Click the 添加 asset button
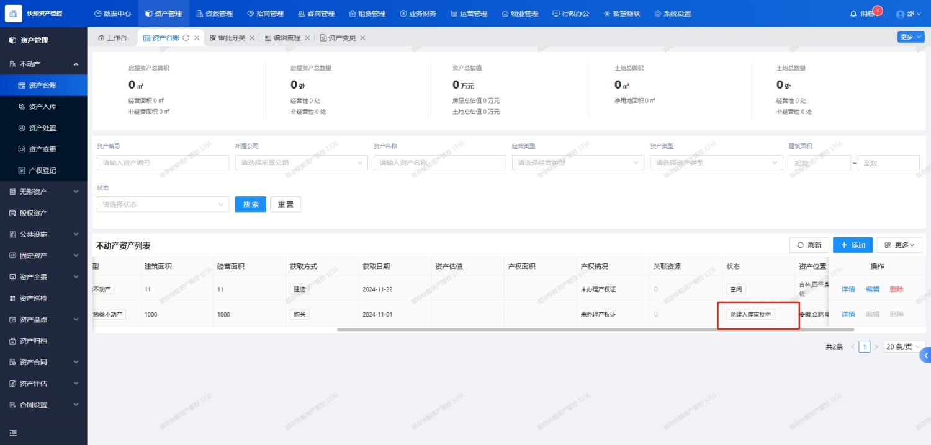931x445 pixels. click(853, 245)
